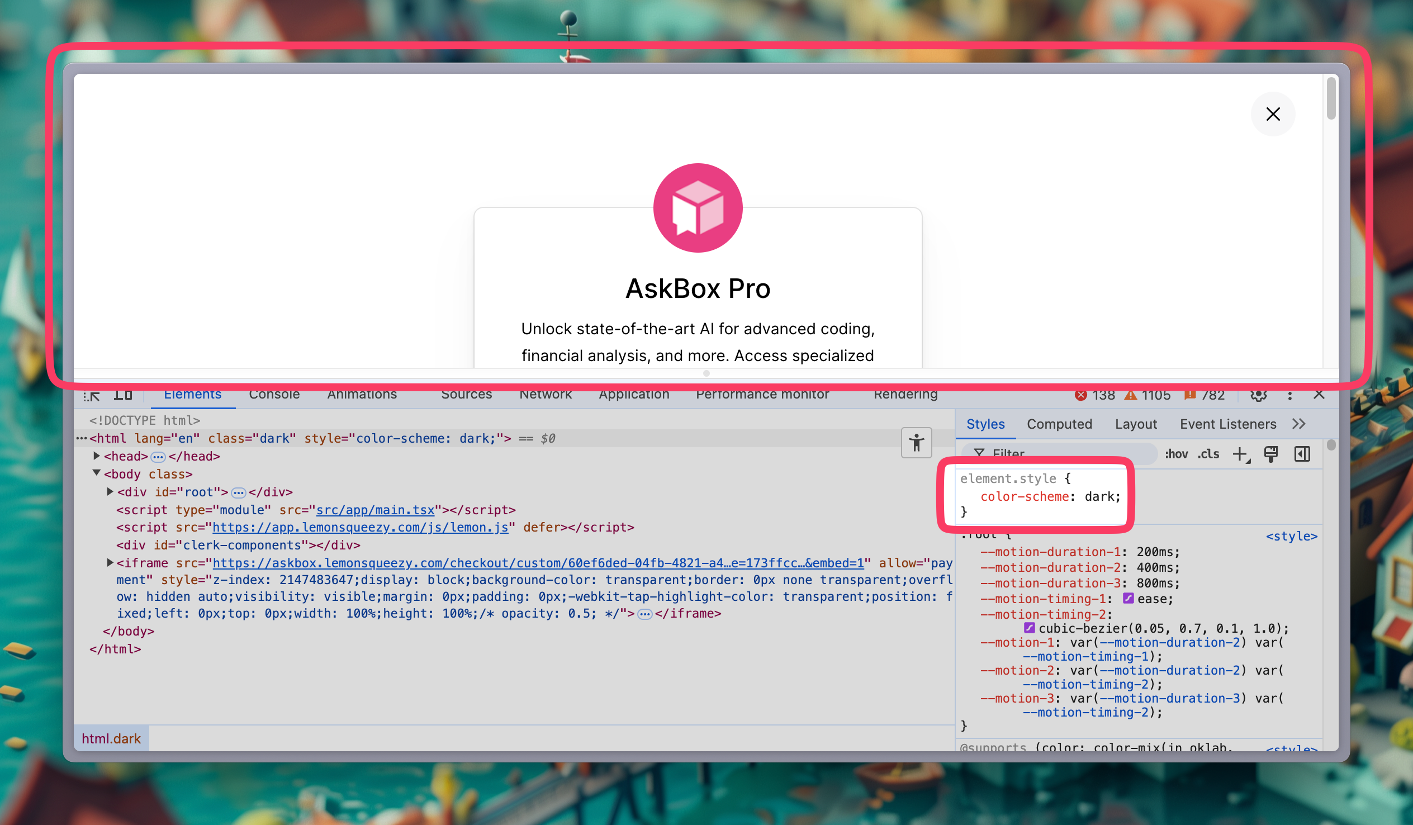Click the red 138 errors counter
Viewport: 1413px width, 825px height.
[1094, 395]
